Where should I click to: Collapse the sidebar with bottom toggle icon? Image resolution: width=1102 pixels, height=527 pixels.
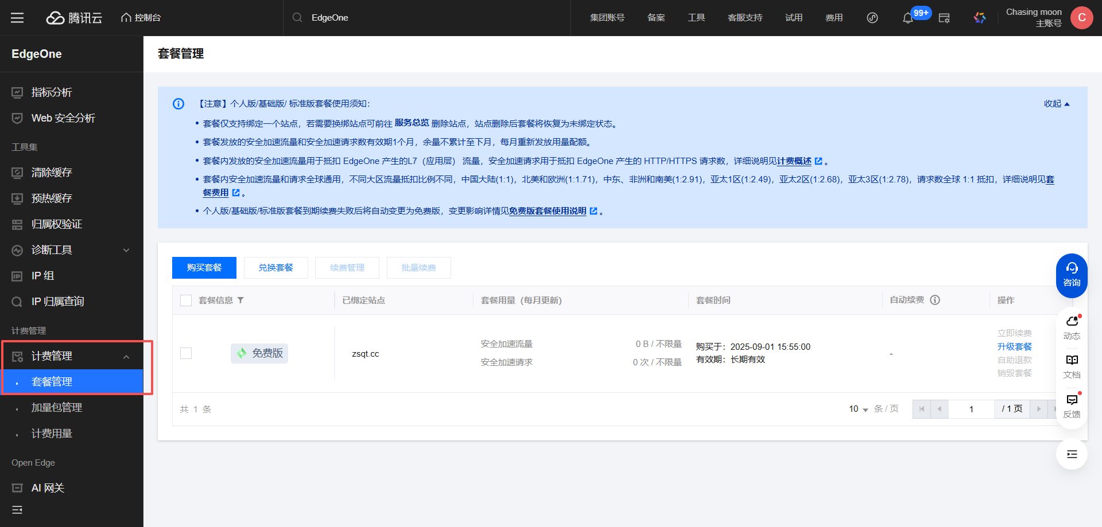click(x=17, y=510)
